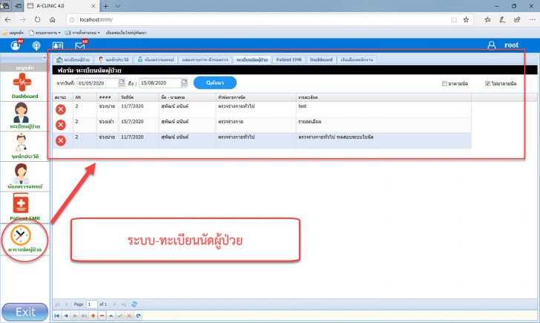Click the green checkmark save icon

click(x=120, y=316)
